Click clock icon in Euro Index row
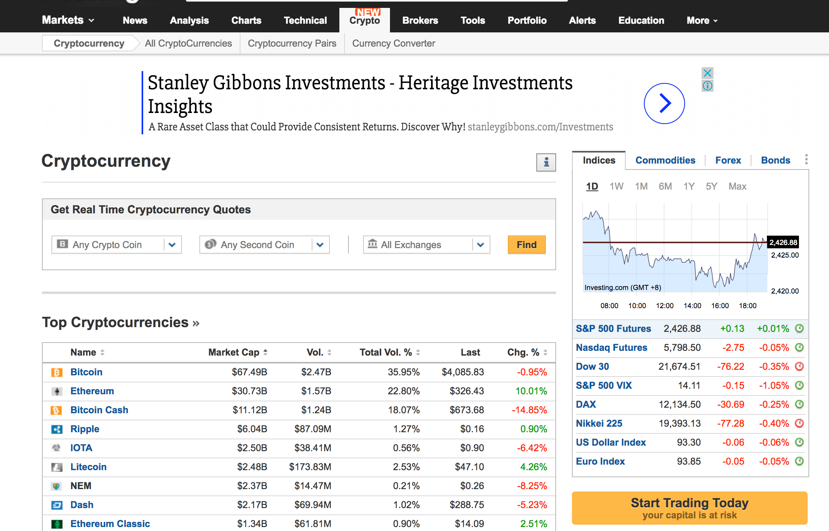The width and height of the screenshot is (829, 531). pos(799,461)
